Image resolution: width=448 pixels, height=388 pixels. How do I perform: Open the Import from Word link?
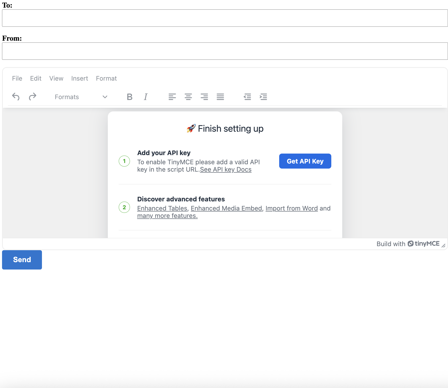click(292, 208)
